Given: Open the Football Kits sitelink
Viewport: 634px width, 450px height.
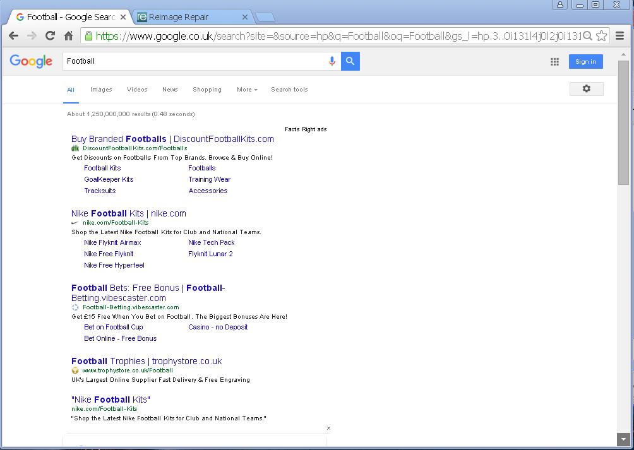Looking at the screenshot, I should [x=102, y=168].
